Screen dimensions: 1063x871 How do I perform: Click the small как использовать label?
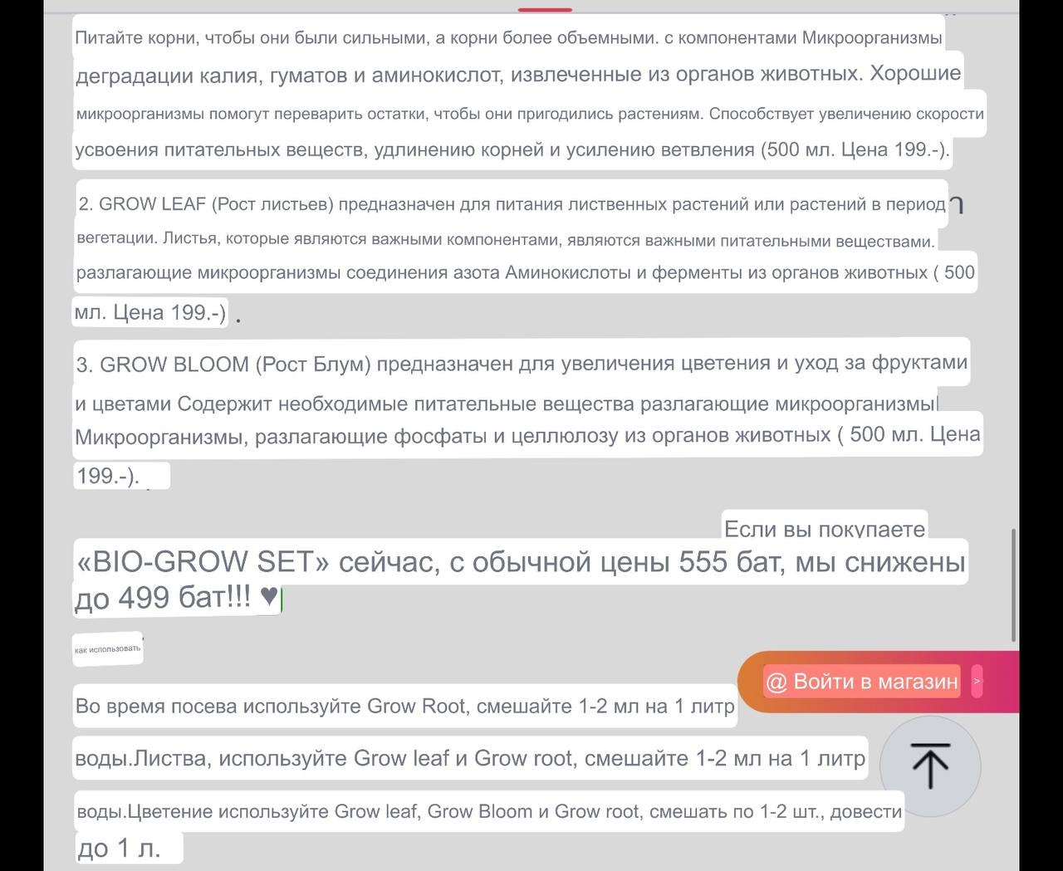point(108,648)
